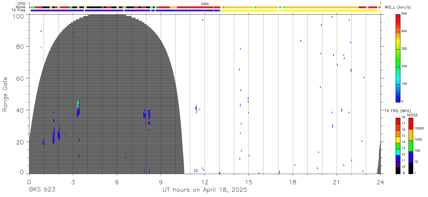428x197 pixels.
Task: Click the cyan 12-13 MHz TX frequency swatch
Action: coord(398,152)
